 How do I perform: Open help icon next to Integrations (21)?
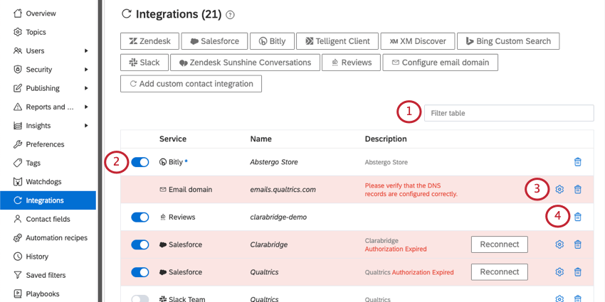pos(230,15)
